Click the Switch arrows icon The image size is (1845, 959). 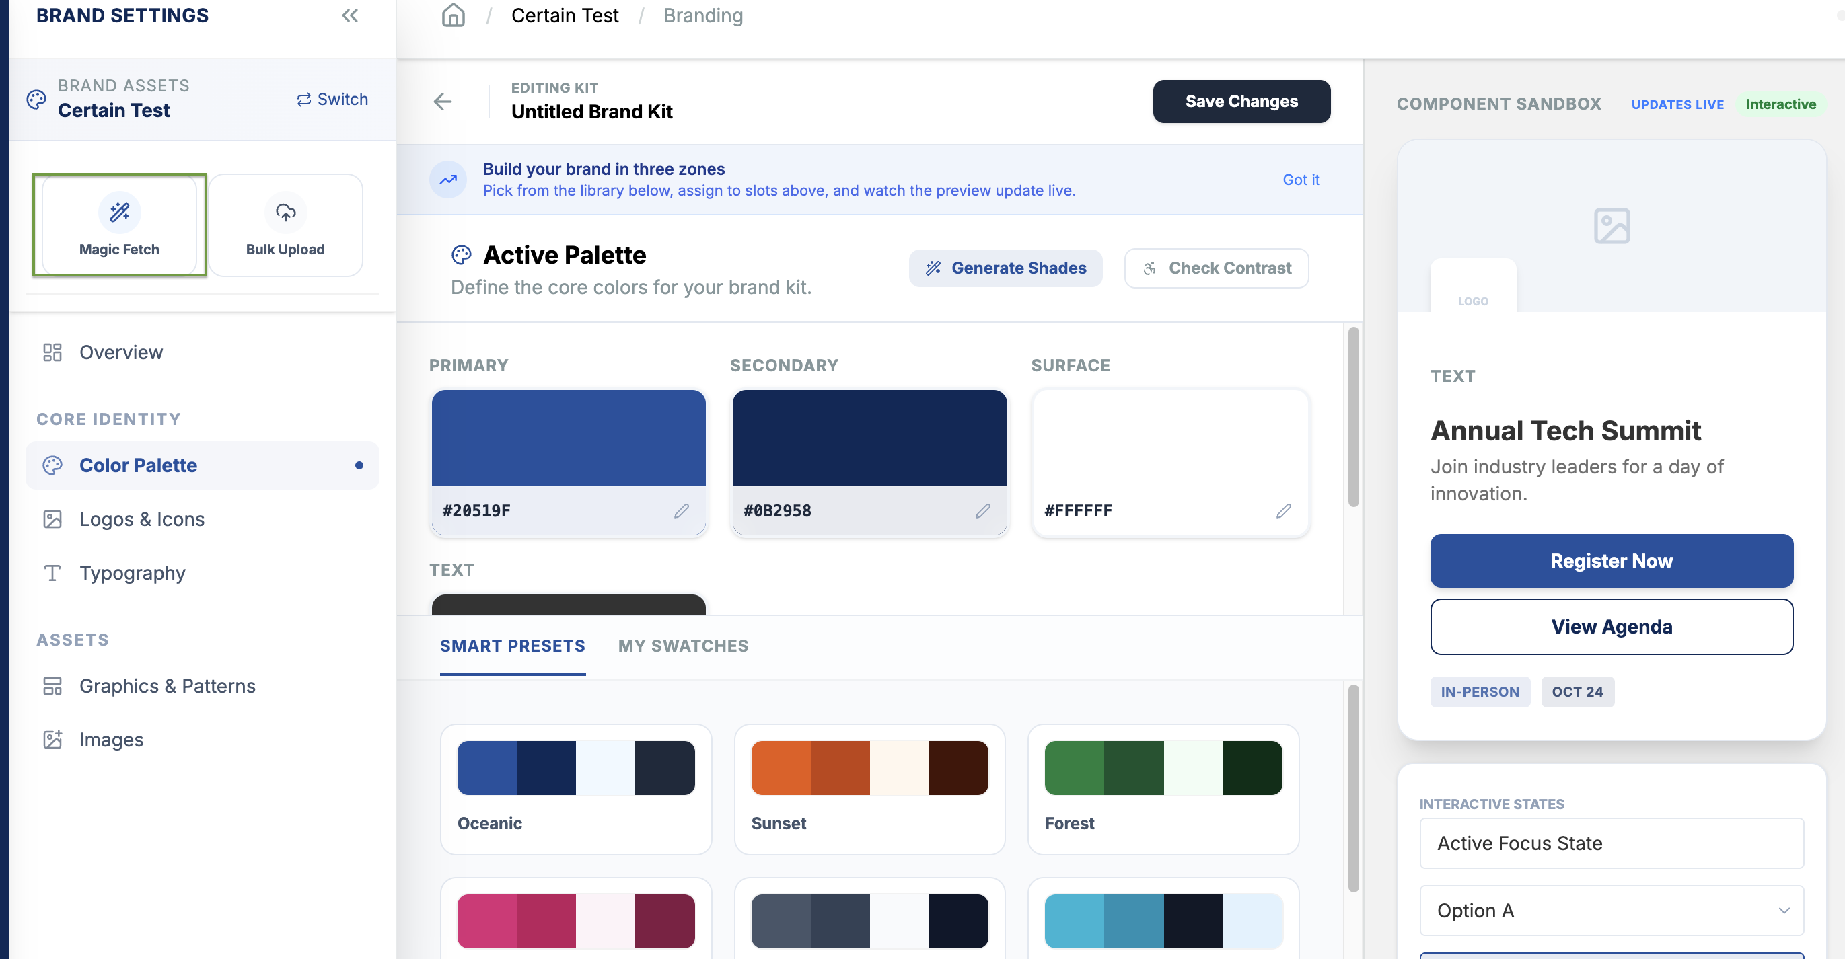coord(304,100)
